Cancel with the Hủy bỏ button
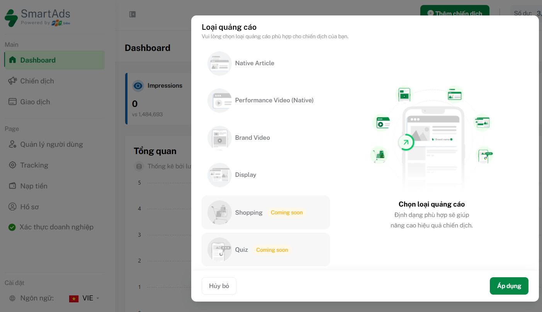 tap(219, 286)
